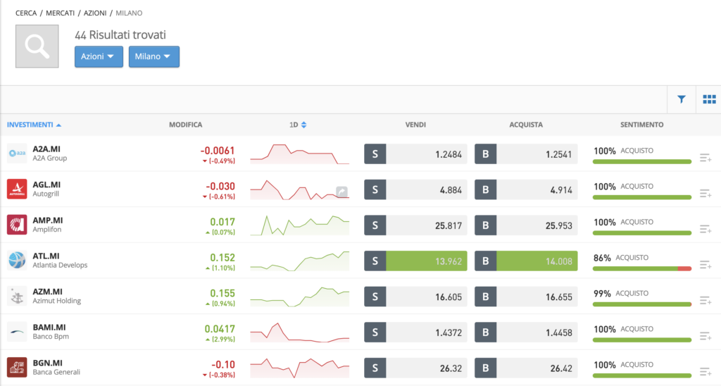Sell Amplifon at 25.817
721x386 pixels.
pyautogui.click(x=415, y=225)
